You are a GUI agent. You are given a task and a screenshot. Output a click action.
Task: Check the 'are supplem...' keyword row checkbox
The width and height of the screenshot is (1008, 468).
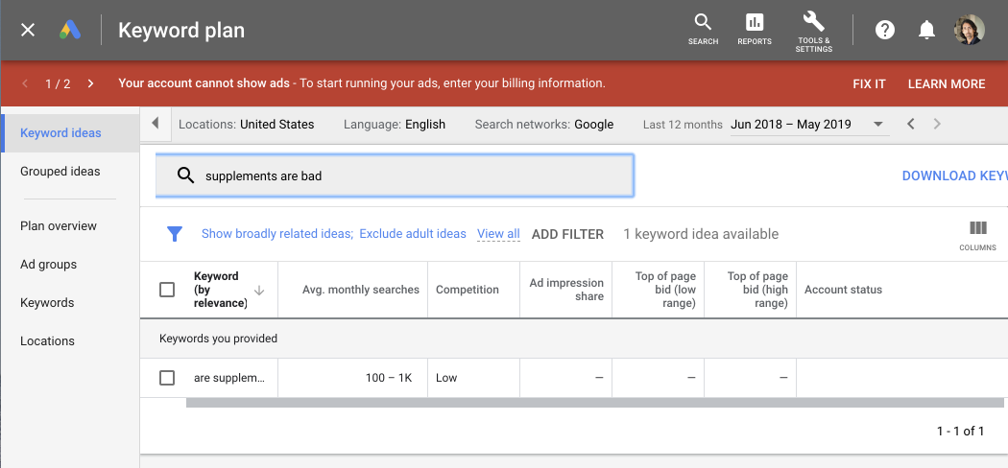click(x=167, y=378)
